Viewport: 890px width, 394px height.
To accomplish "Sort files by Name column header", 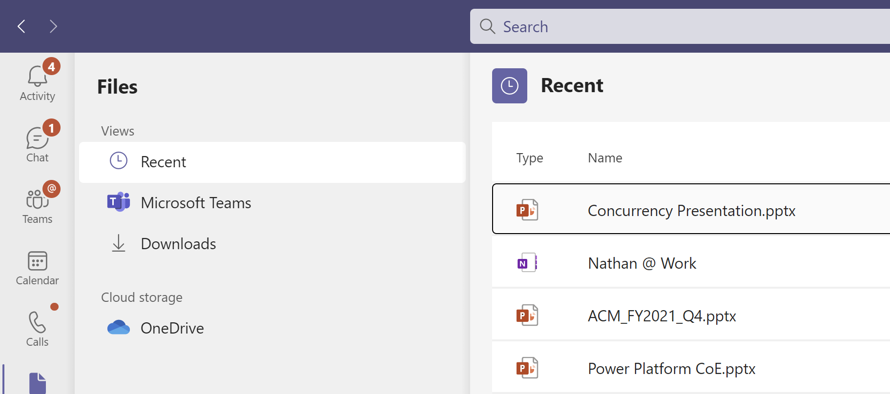I will pyautogui.click(x=605, y=158).
